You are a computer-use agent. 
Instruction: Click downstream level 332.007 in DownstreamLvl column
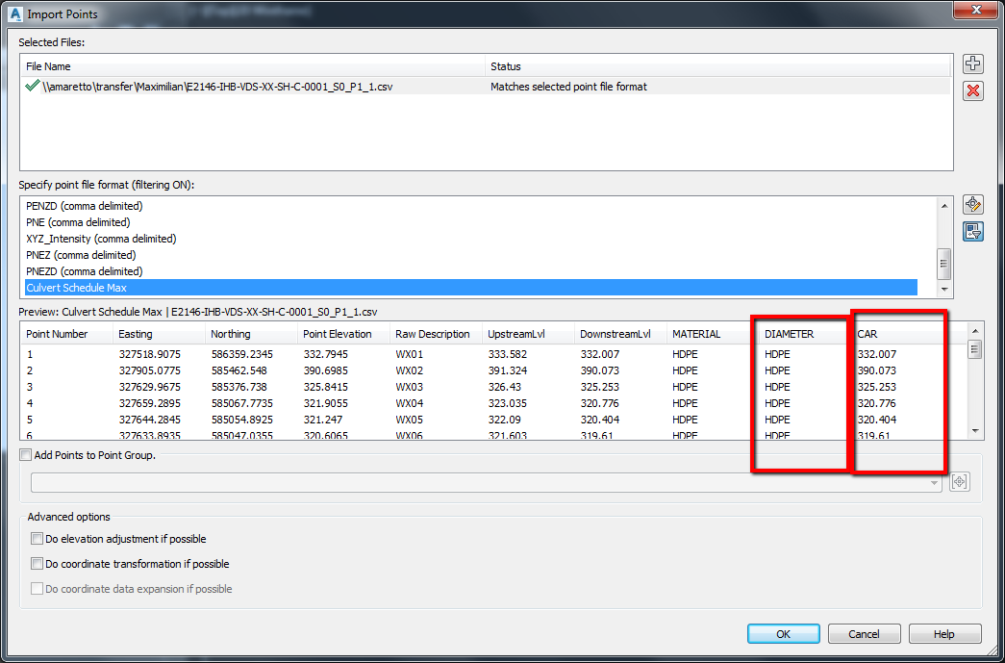click(x=599, y=354)
